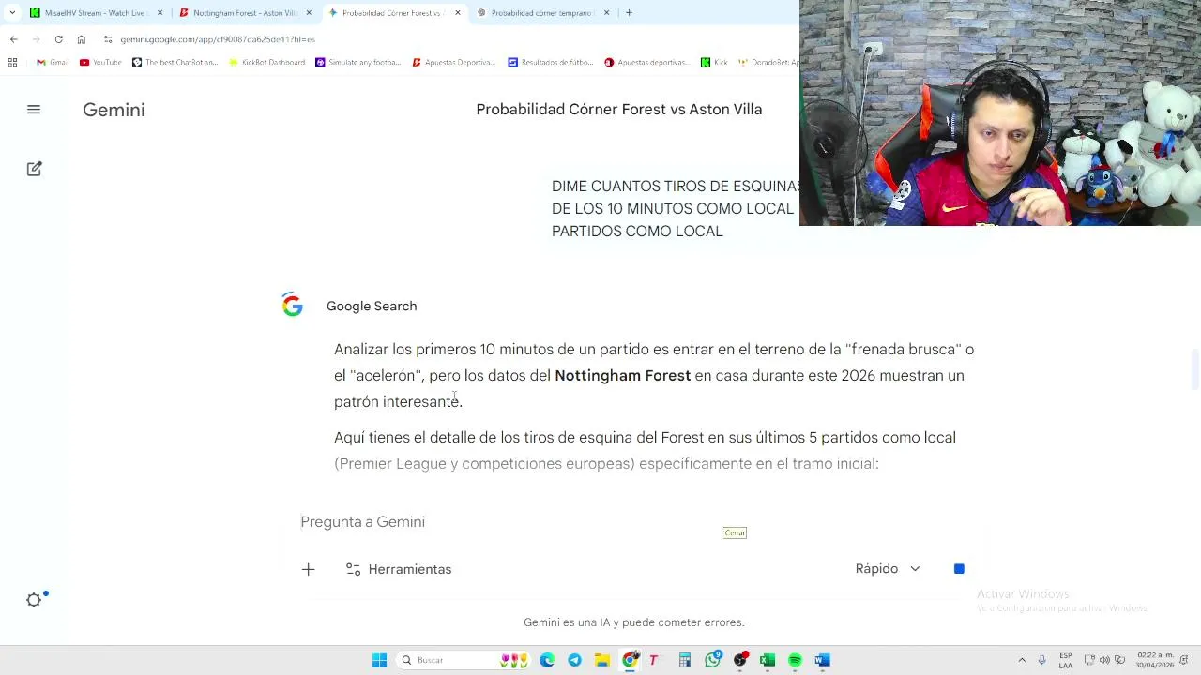Click the microphone icon in system tray
Image resolution: width=1201 pixels, height=675 pixels.
click(x=1041, y=660)
